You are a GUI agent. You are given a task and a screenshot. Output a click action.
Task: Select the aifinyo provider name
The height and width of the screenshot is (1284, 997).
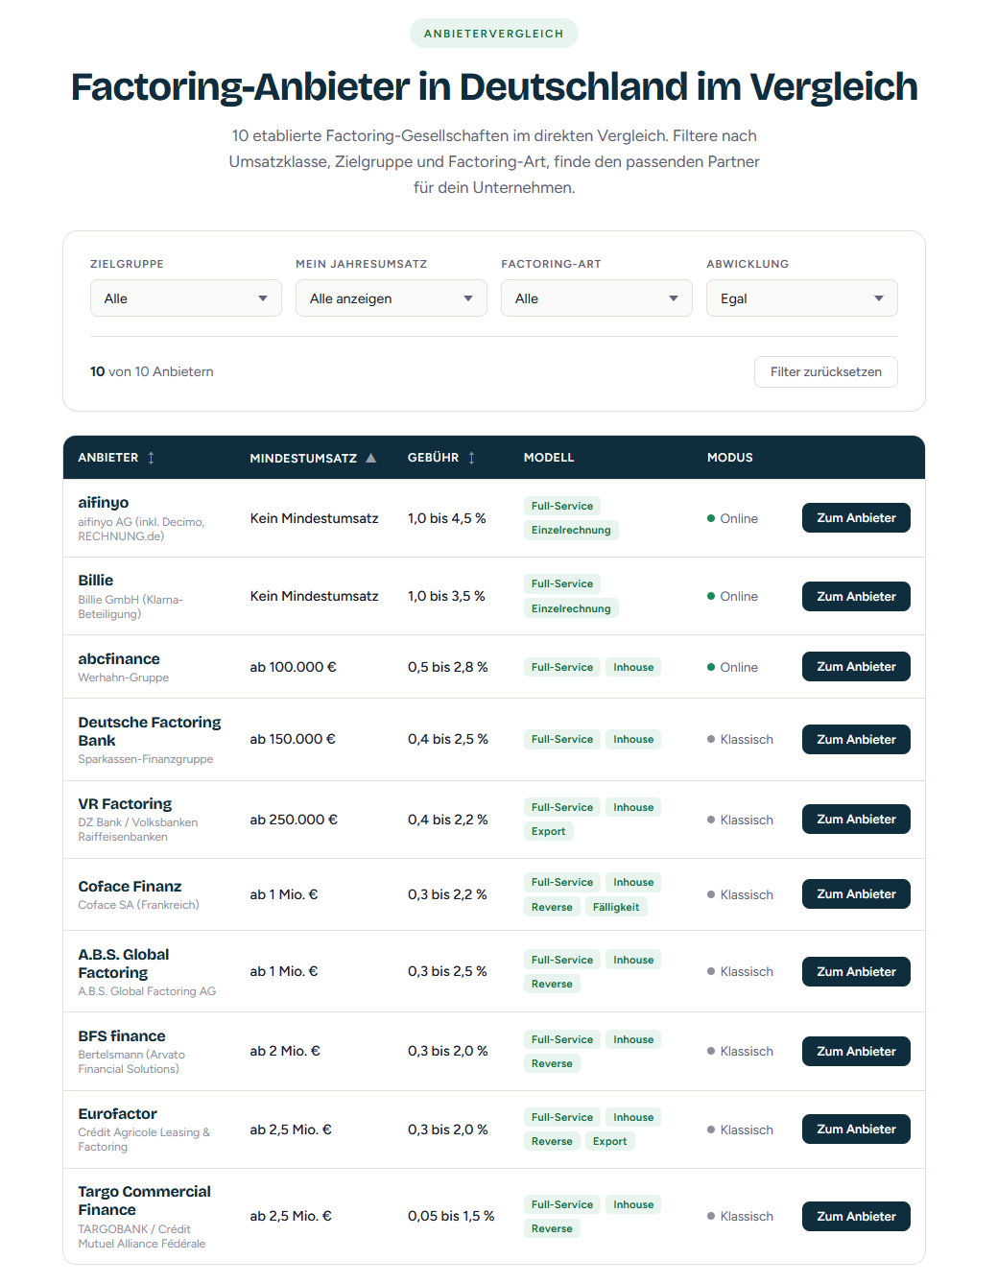pyautogui.click(x=104, y=502)
